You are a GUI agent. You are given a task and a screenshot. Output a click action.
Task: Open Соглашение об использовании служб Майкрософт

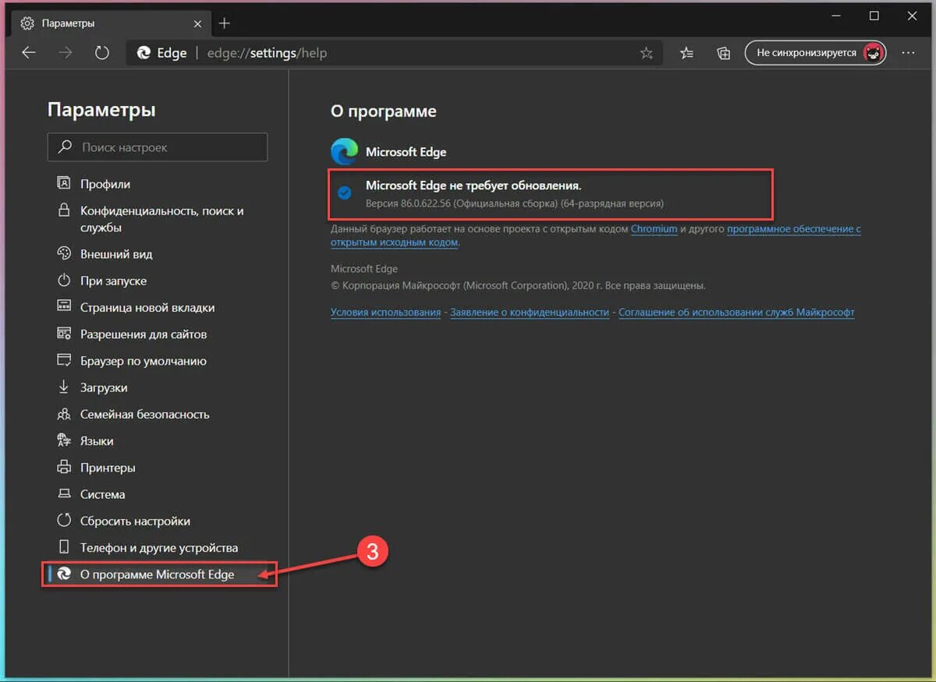click(736, 312)
